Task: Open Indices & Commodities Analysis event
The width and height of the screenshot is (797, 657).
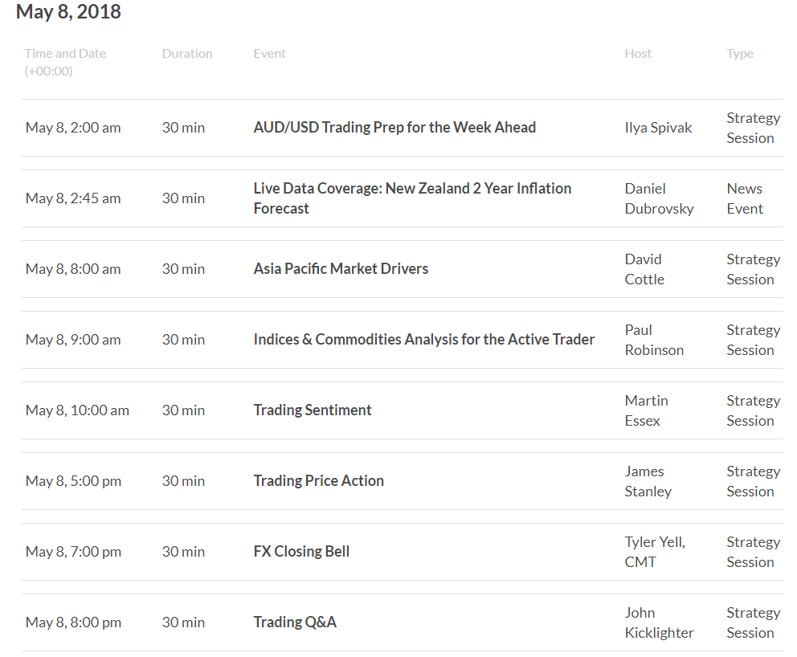Action: (x=424, y=339)
